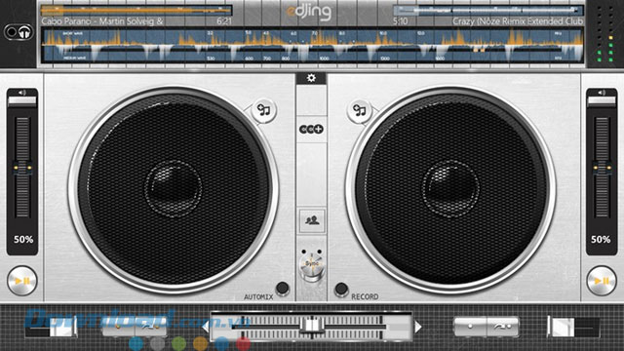Click the right deck speaker volume icon
The height and width of the screenshot is (351, 624).
click(x=602, y=93)
